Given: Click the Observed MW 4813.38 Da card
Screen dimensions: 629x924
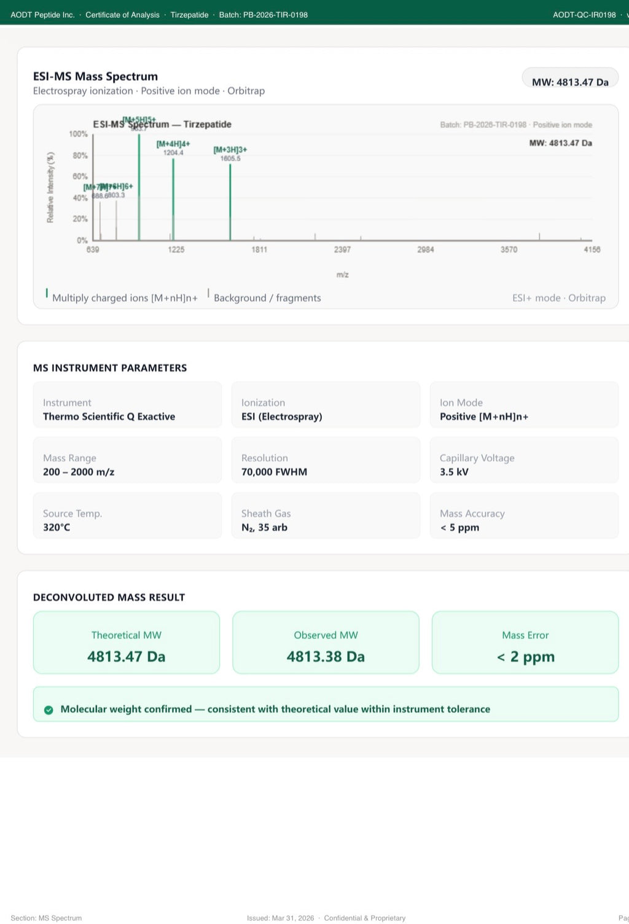Looking at the screenshot, I should [x=326, y=642].
